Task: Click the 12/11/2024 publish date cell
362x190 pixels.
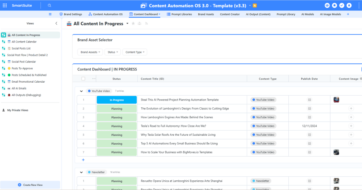Action: pos(310,126)
